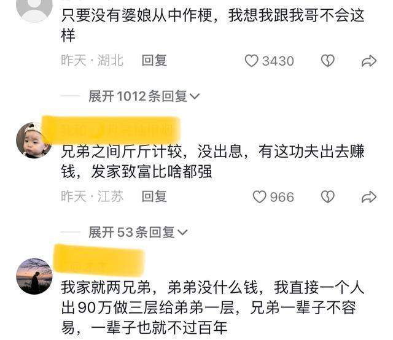The height and width of the screenshot is (340, 393).
Task: Share the Jiangsu comment via arrow icon
Action: (x=369, y=196)
